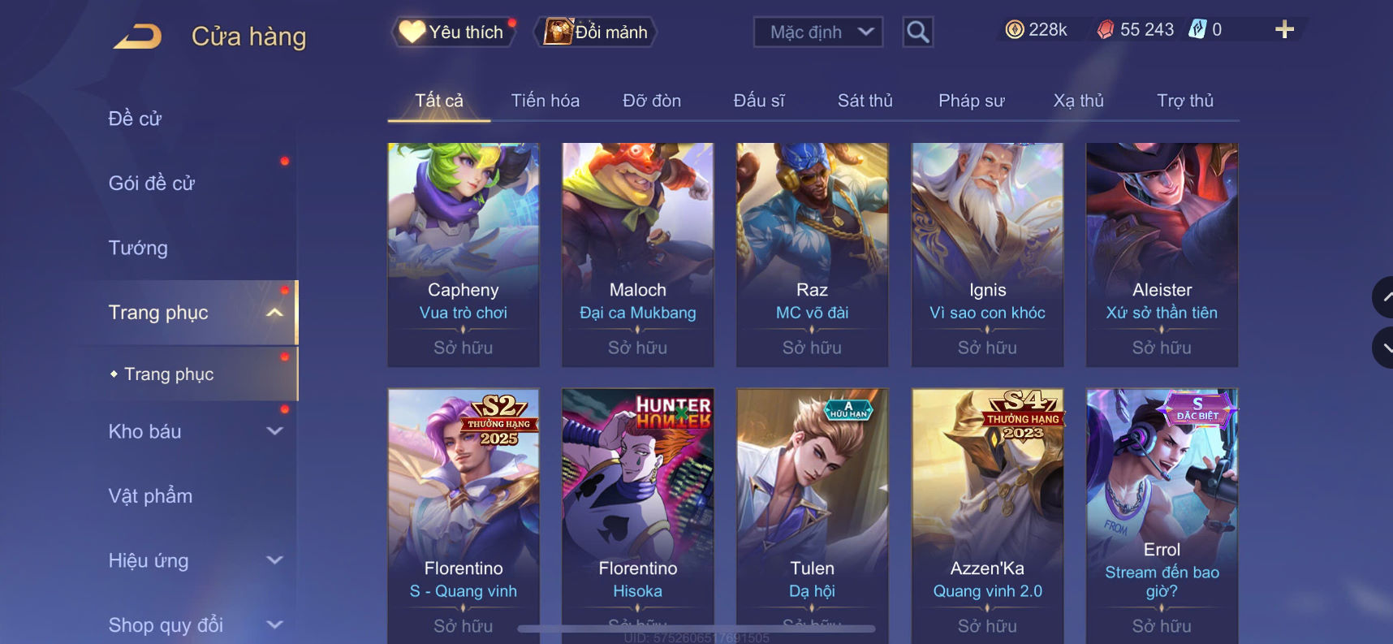
Task: Open Tướng in the sidebar
Action: (x=138, y=248)
